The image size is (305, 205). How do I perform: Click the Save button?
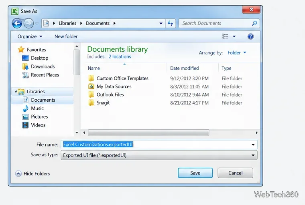click(x=195, y=173)
